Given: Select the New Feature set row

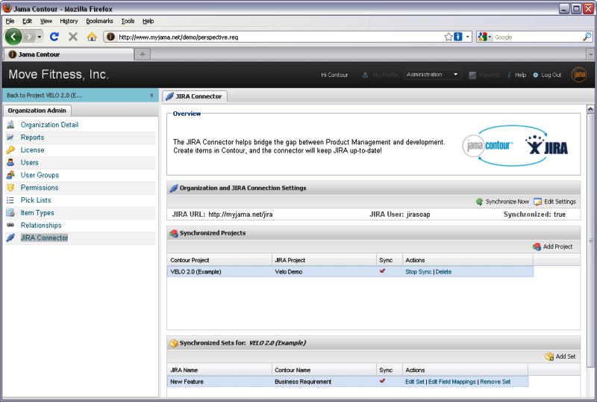Looking at the screenshot, I should pyautogui.click(x=347, y=381).
